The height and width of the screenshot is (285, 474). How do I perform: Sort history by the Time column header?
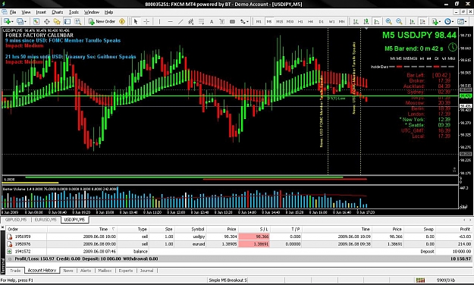[82, 230]
